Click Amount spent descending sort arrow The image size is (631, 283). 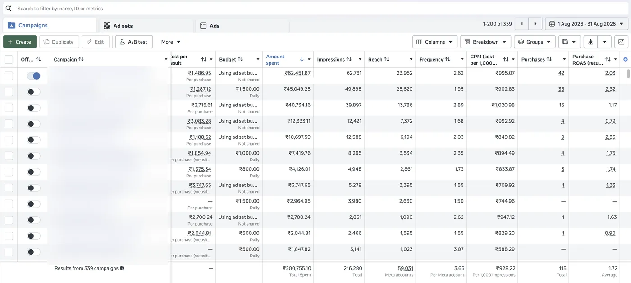(302, 59)
